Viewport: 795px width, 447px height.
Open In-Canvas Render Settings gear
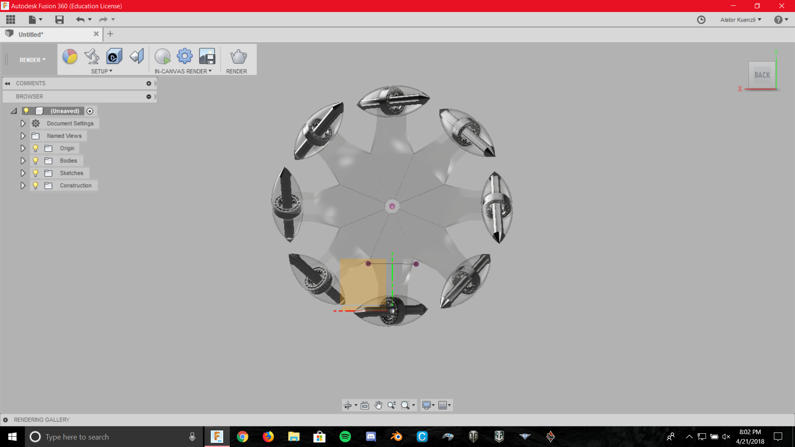pyautogui.click(x=185, y=56)
